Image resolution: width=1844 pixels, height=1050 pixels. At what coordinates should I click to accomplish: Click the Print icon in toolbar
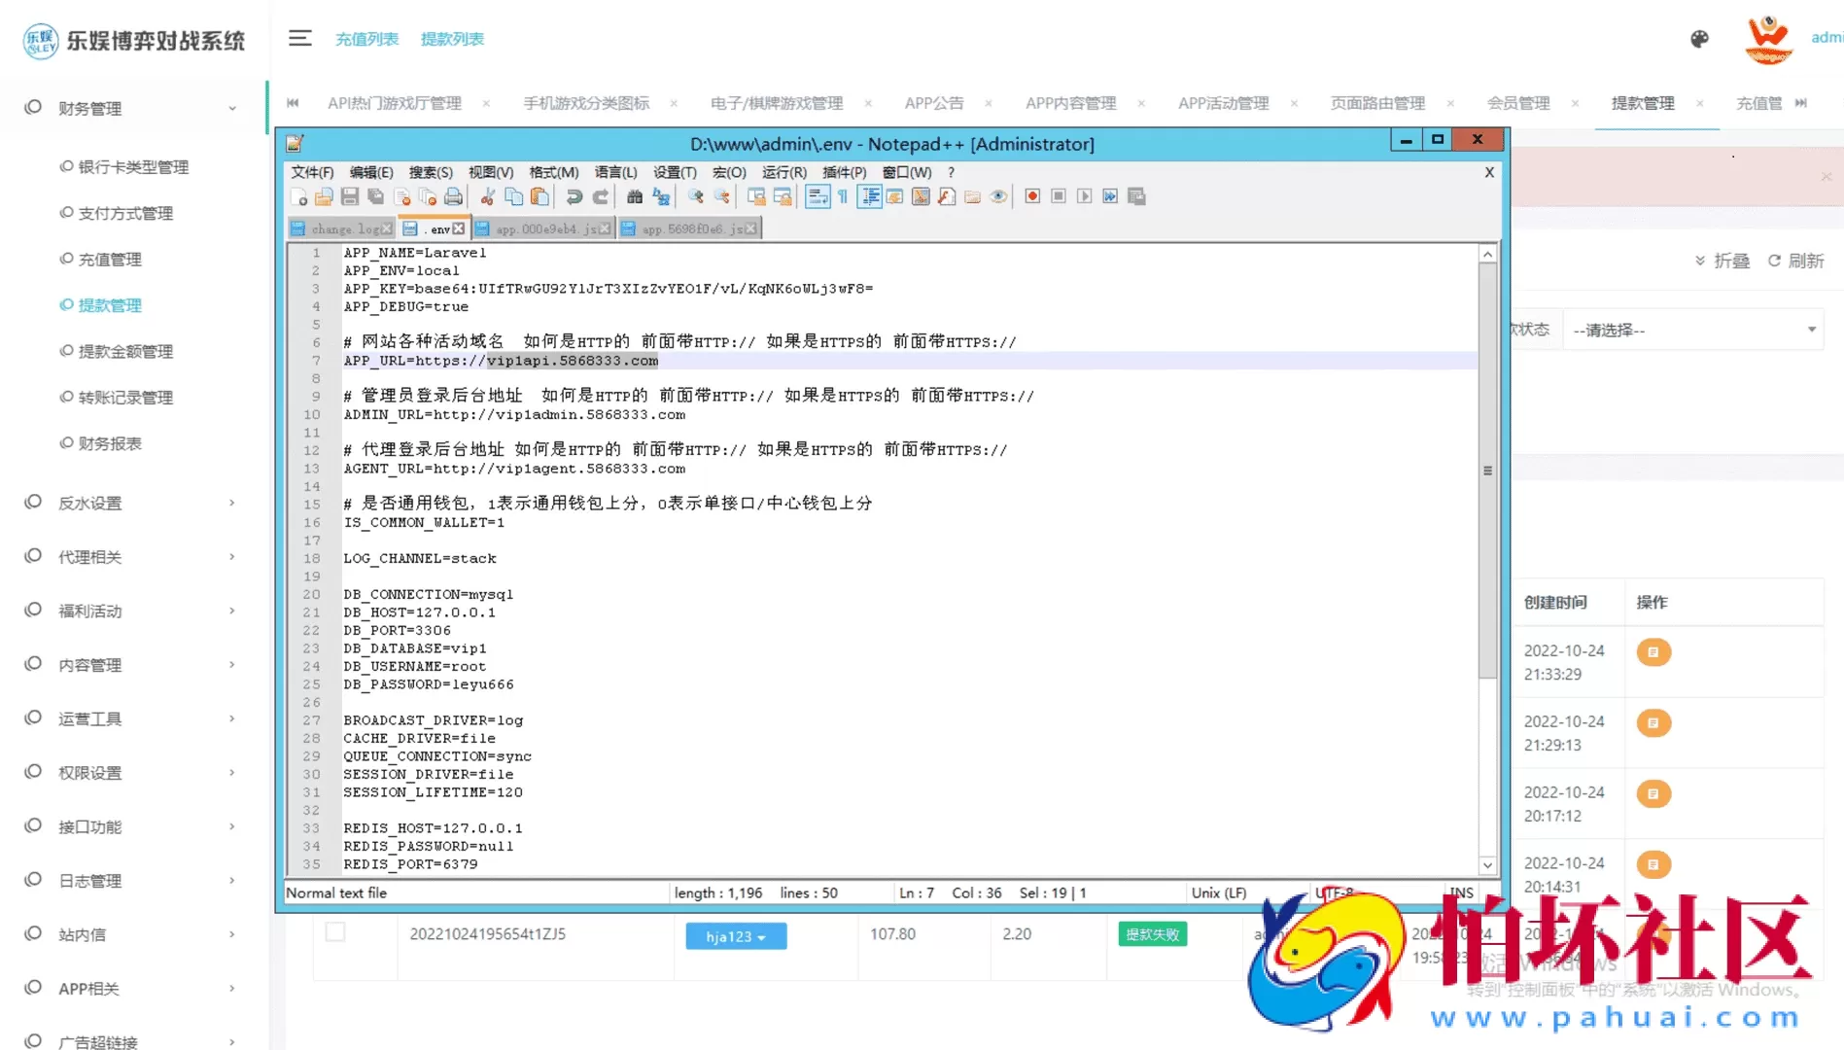point(453,197)
